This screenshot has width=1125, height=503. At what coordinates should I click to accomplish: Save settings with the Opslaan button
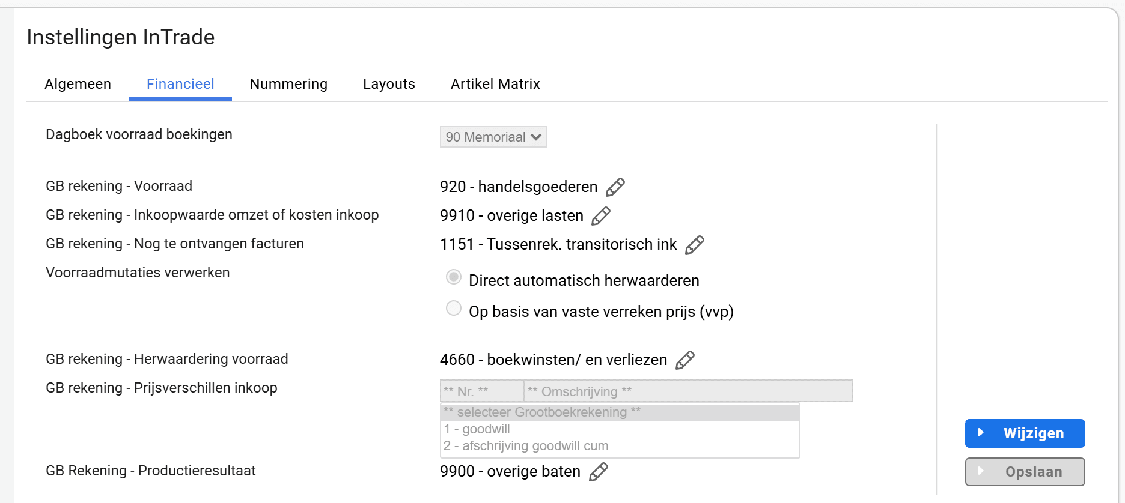click(x=1025, y=472)
